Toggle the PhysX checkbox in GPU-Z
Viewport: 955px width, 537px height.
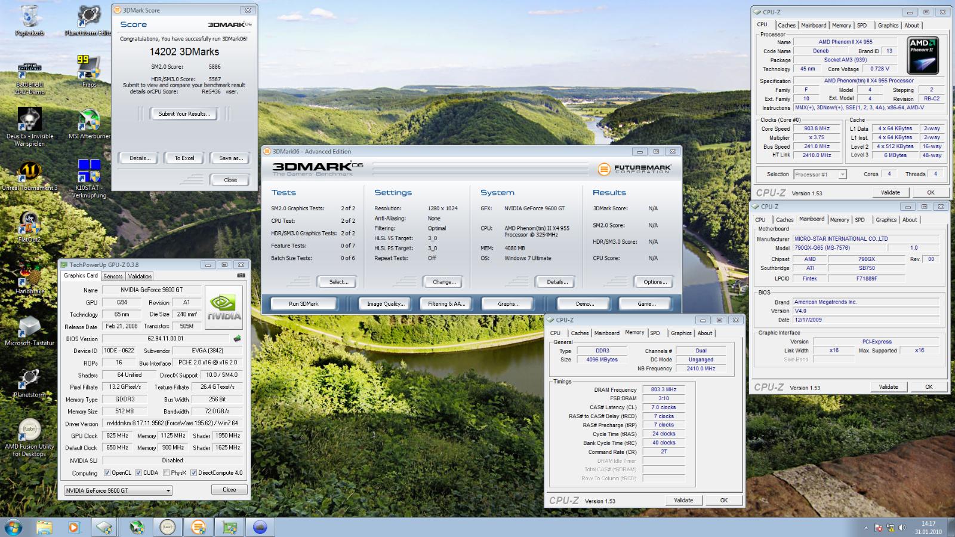click(166, 473)
